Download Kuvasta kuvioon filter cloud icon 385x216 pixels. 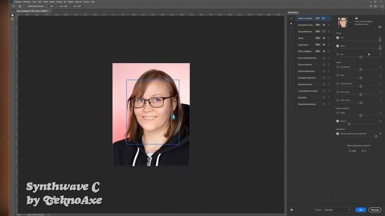324,85
